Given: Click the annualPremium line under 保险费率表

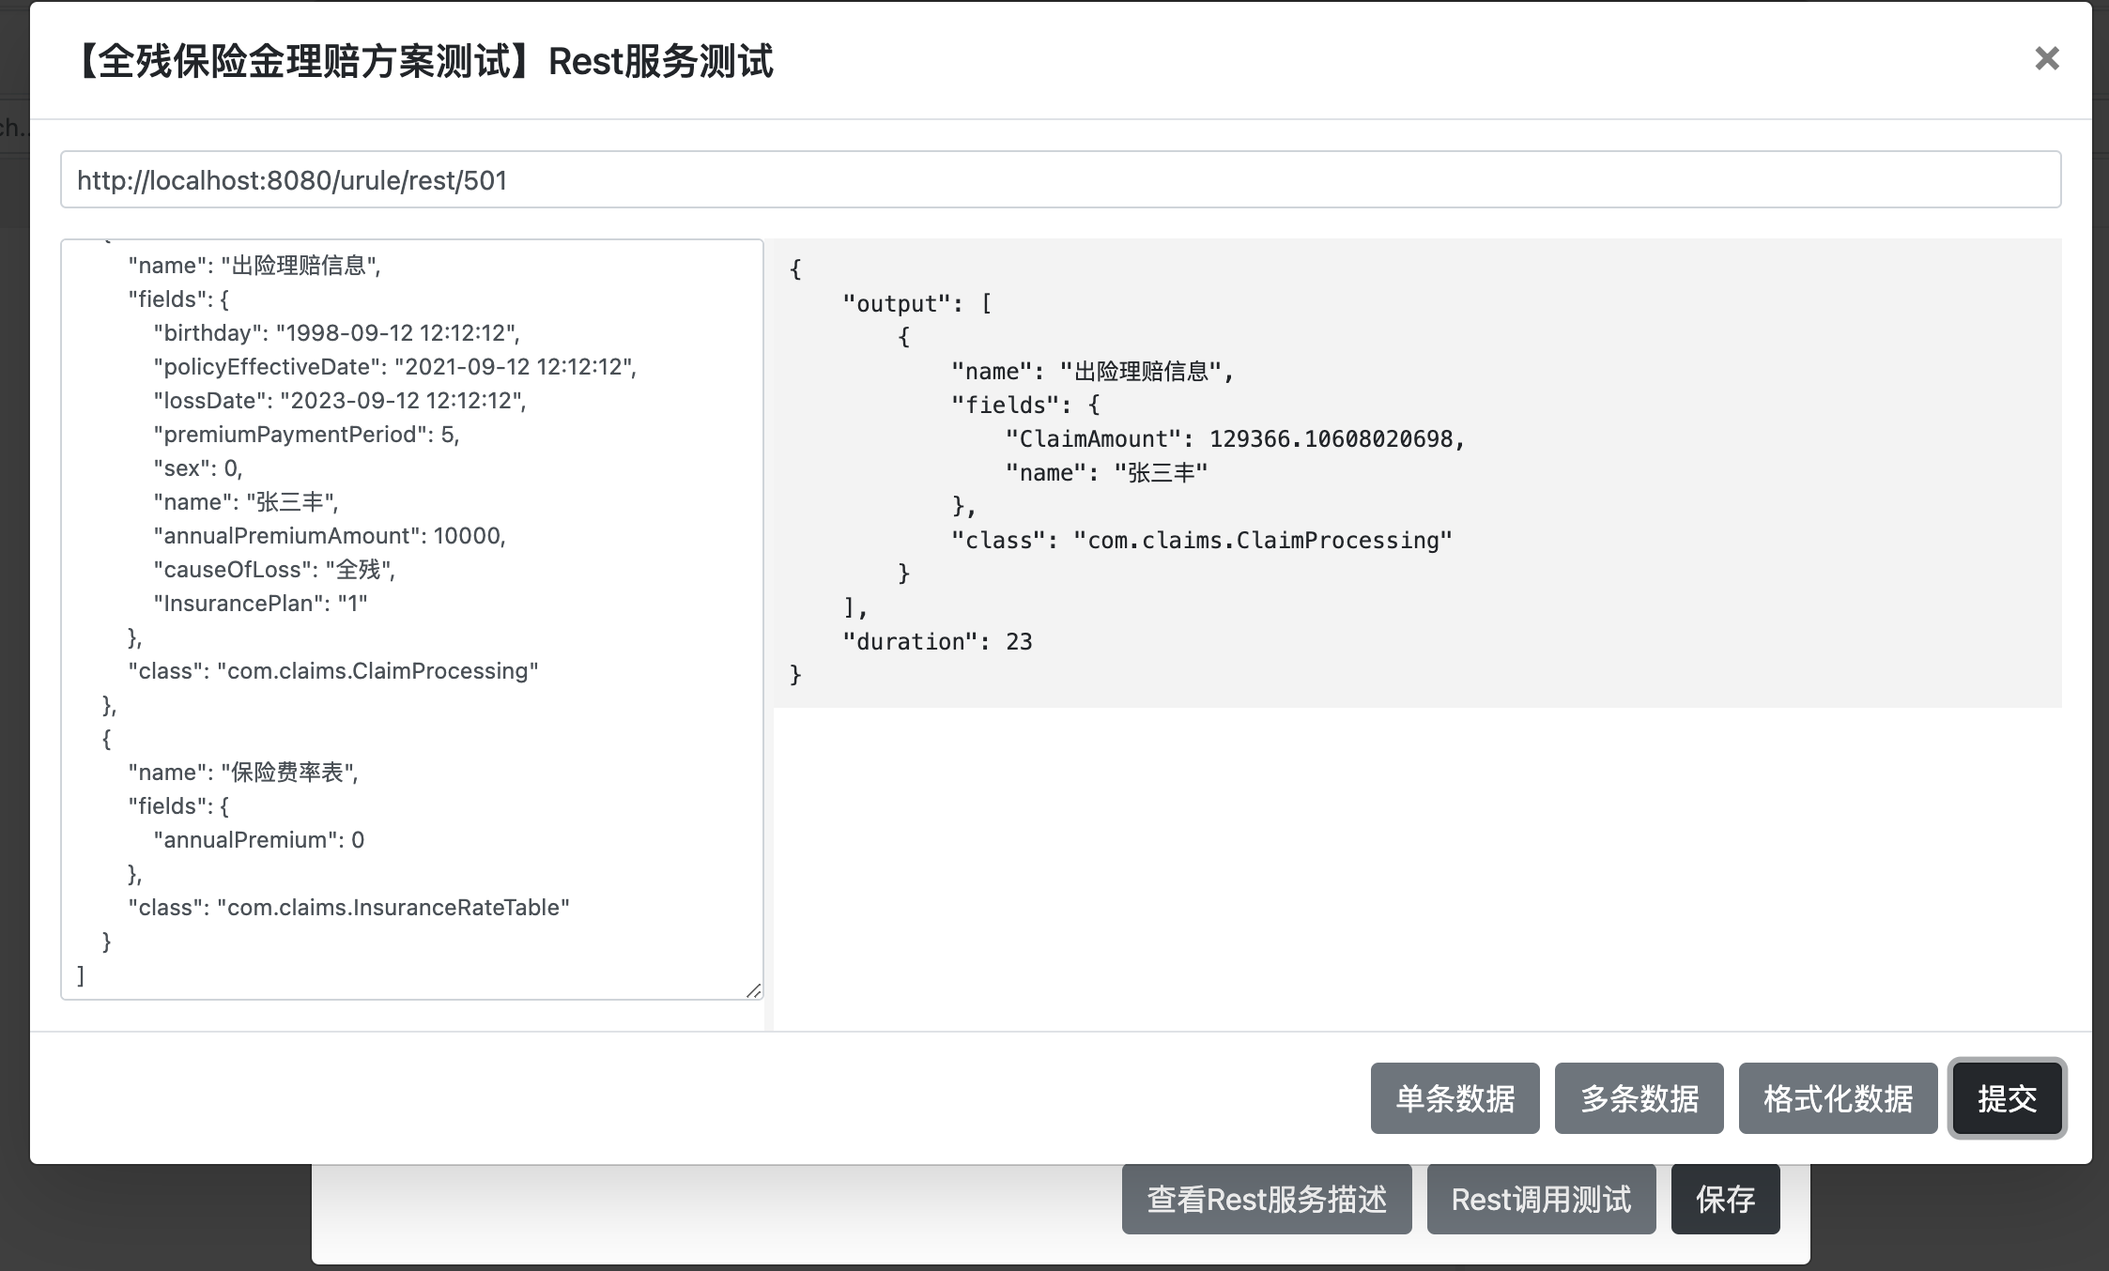Looking at the screenshot, I should (x=259, y=840).
